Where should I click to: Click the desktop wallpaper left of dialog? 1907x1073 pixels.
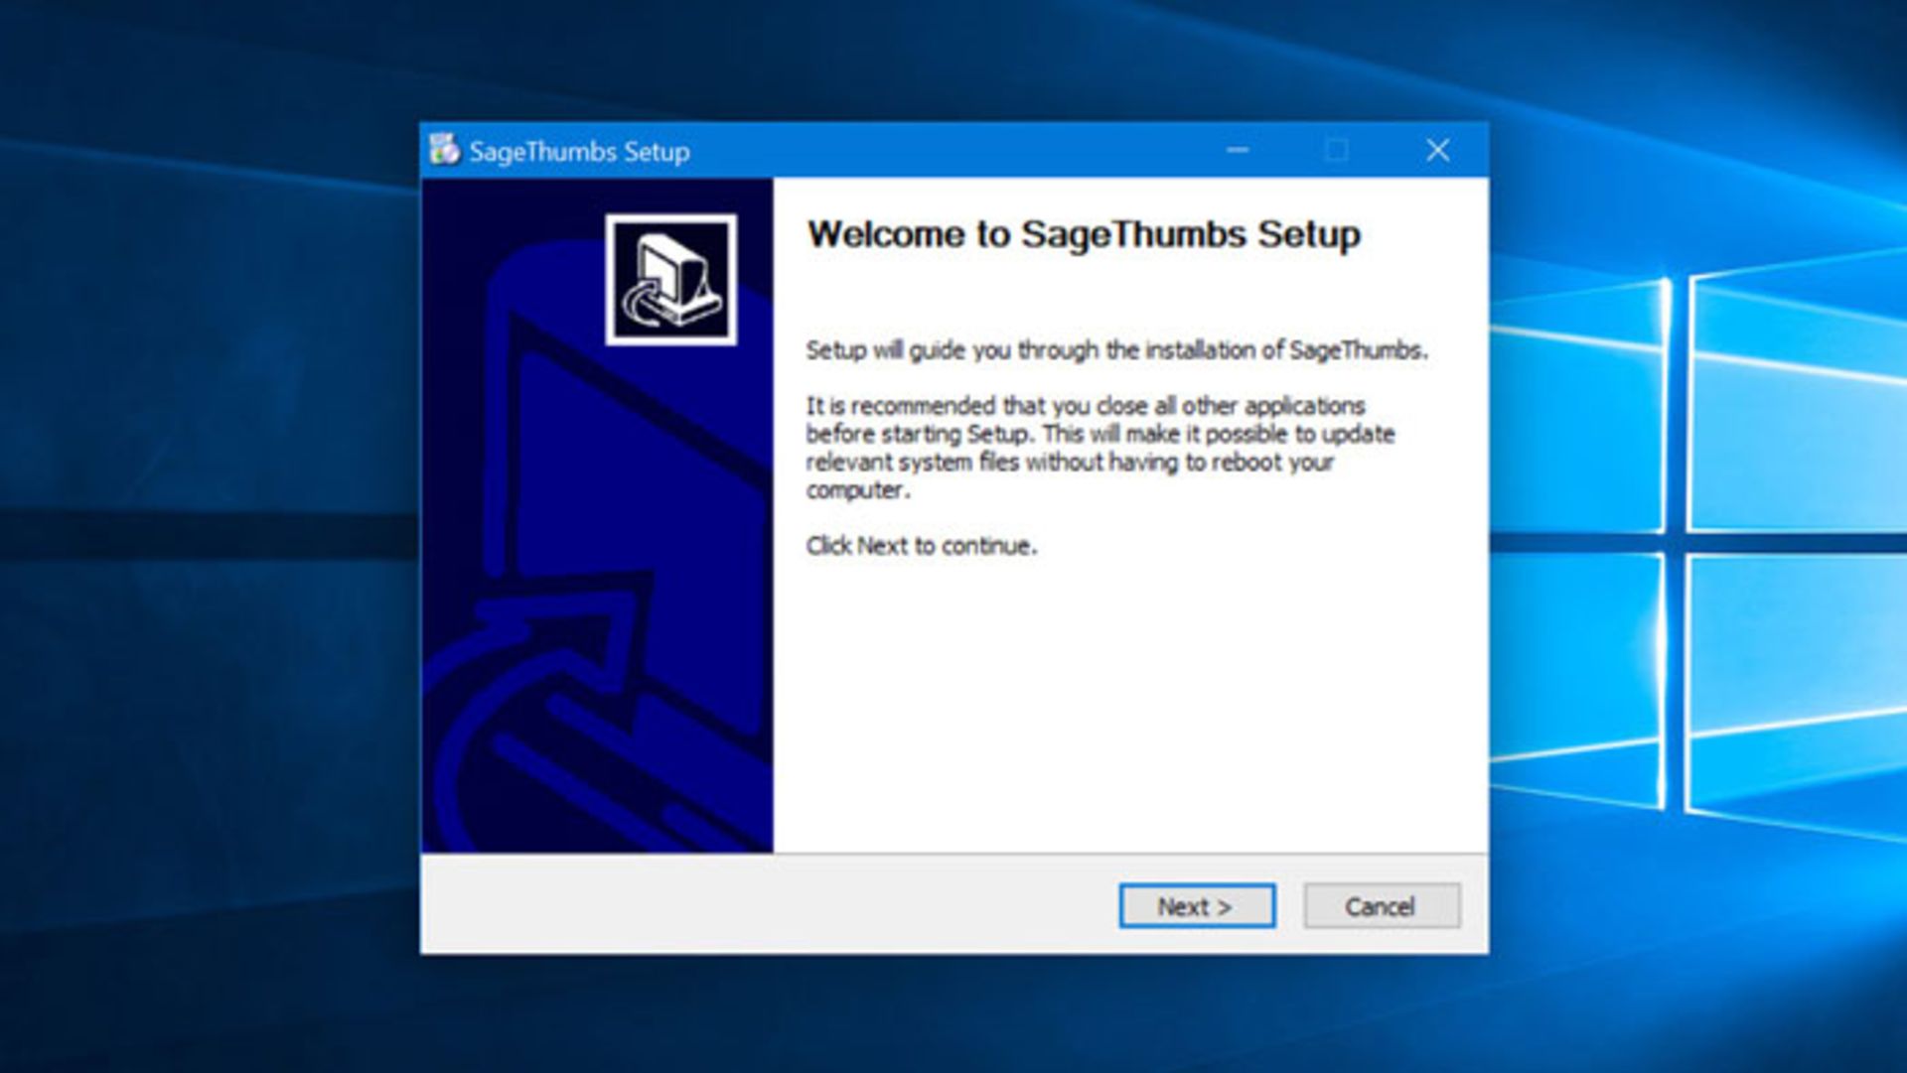pyautogui.click(x=209, y=536)
